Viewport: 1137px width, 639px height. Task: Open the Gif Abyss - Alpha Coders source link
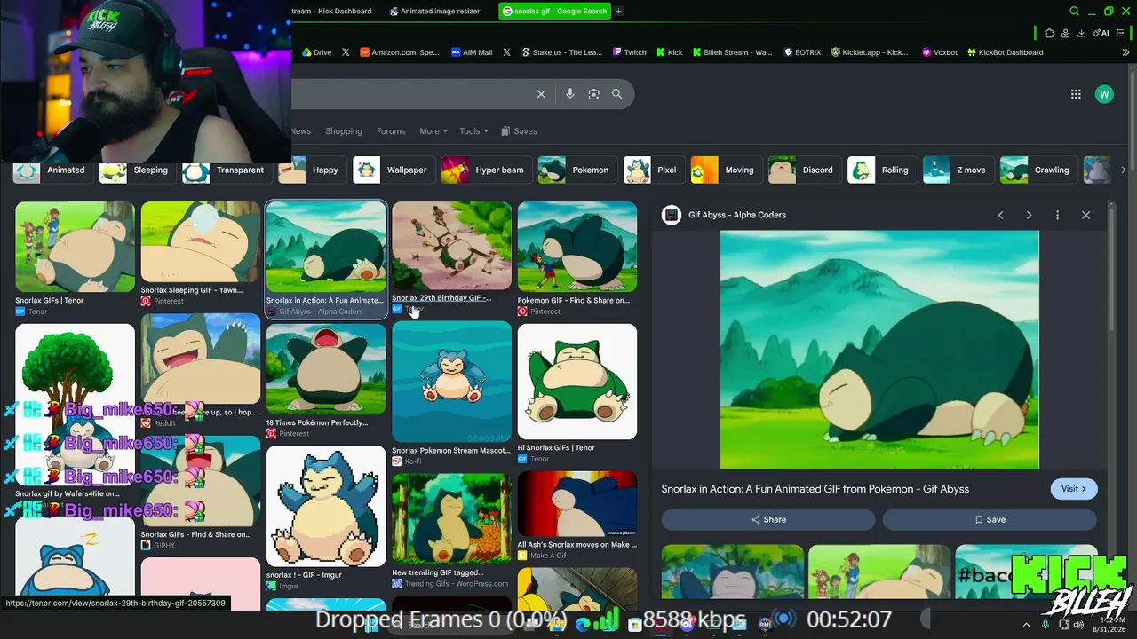coord(737,215)
